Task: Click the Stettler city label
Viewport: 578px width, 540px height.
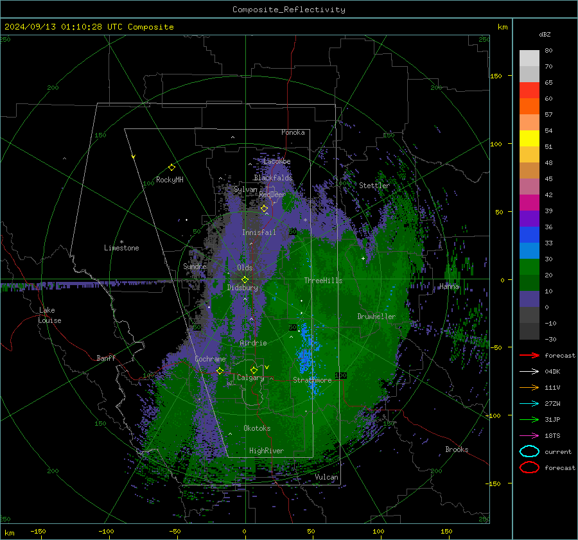Action: (374, 186)
